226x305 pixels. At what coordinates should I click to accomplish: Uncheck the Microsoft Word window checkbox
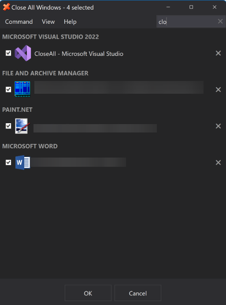tap(8, 162)
